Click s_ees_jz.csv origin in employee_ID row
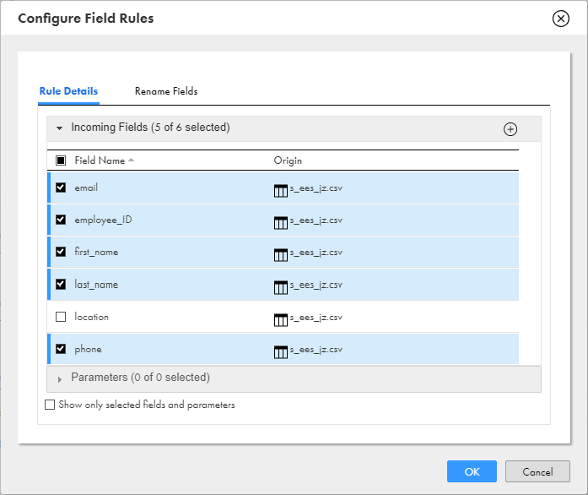Viewport: 588px width, 495px height. 316,220
